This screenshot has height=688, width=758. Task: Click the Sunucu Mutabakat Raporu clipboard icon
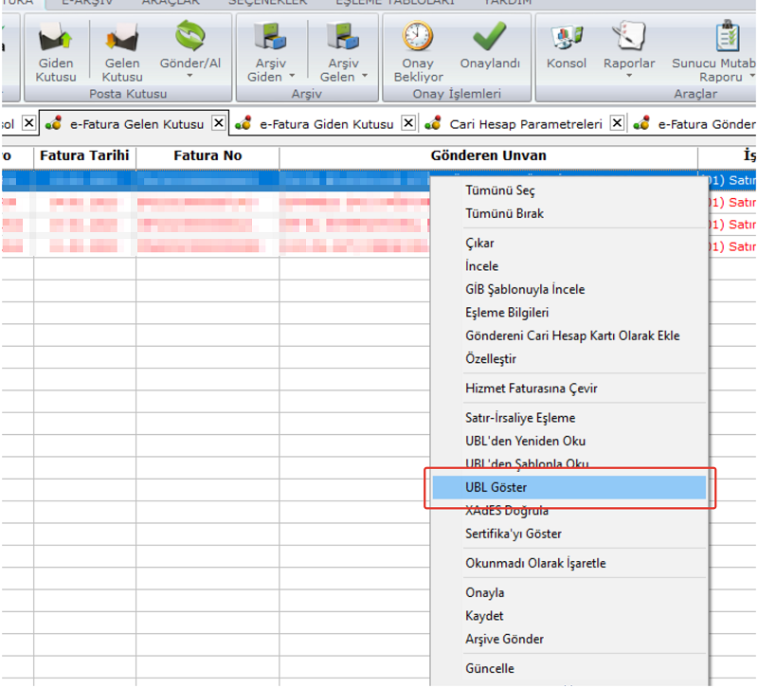(728, 35)
